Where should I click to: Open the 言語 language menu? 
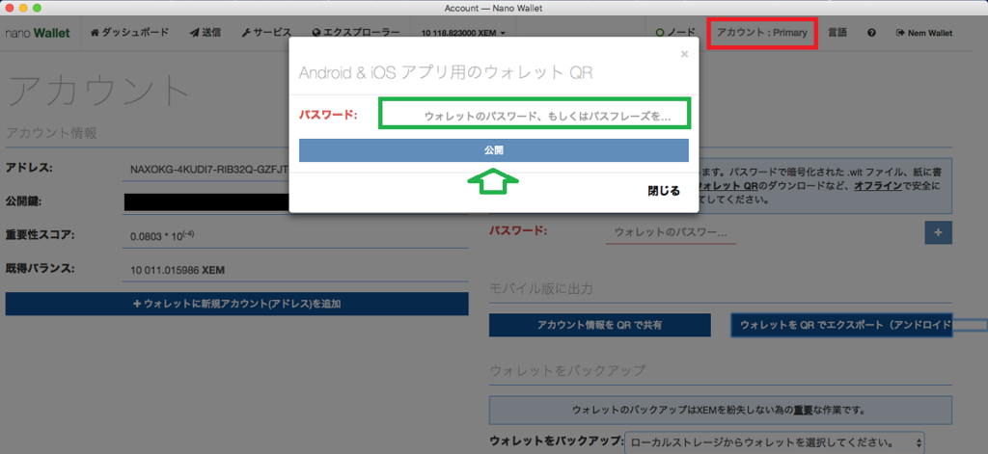[837, 33]
